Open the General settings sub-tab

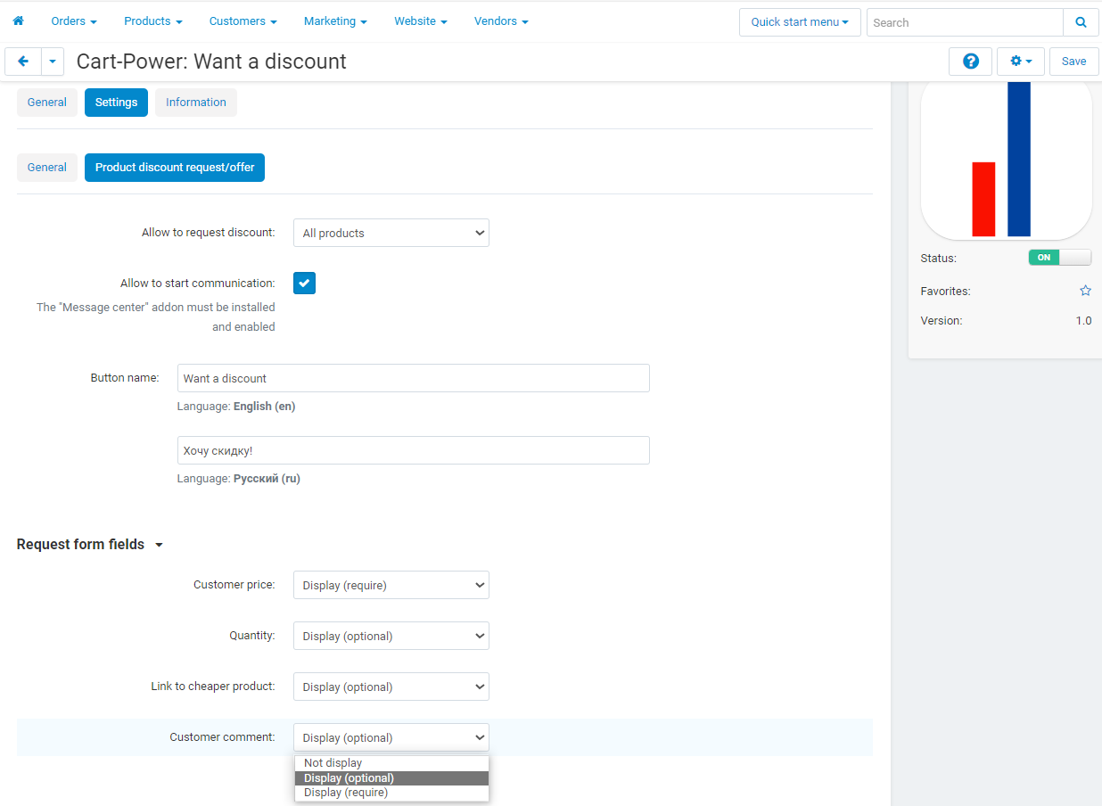coord(47,168)
